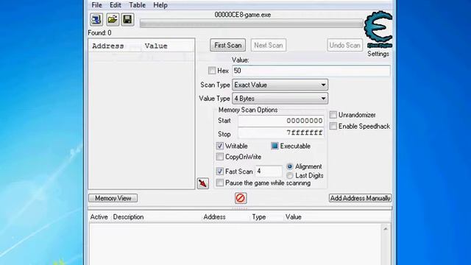
Task: Open the Scan Type dropdown
Action: pos(280,85)
